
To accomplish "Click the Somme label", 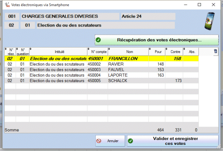I will [11, 130].
